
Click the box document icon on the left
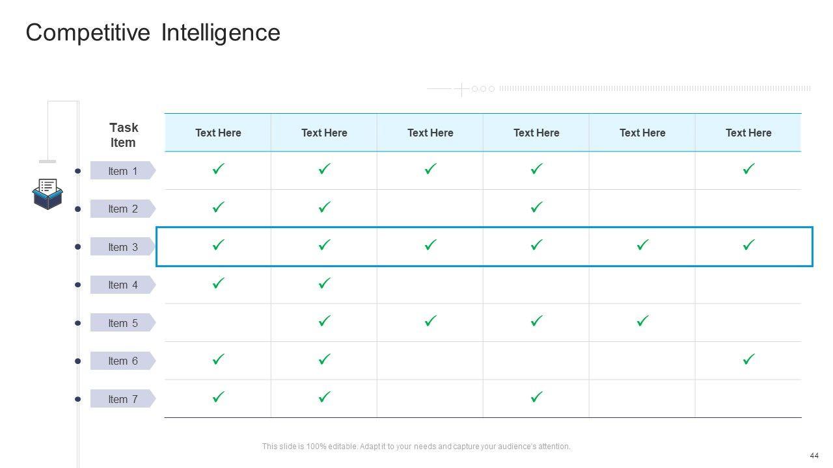pyautogui.click(x=48, y=194)
